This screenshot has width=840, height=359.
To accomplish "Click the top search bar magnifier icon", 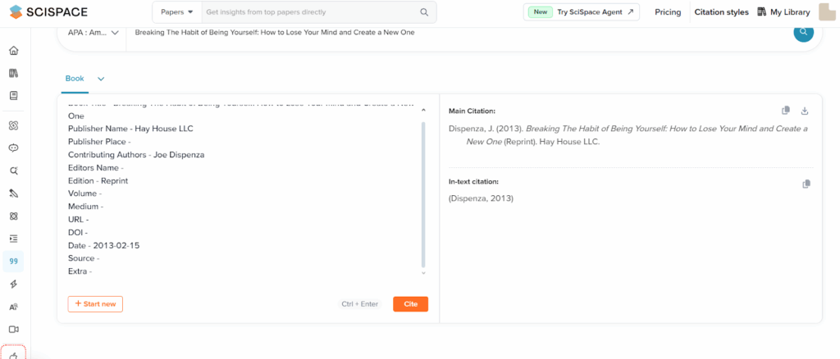I will [x=424, y=11].
